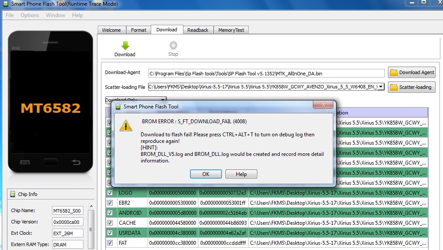Image resolution: width=443 pixels, height=250 pixels.
Task: Uncheck the FAT partition checkbox
Action: click(x=110, y=243)
